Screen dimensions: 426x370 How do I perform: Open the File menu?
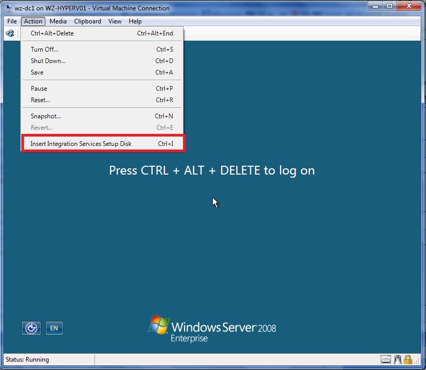coord(12,21)
